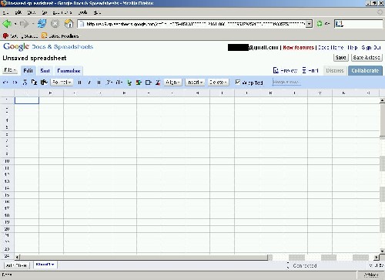
Task: Click the Merge across link
Action: coord(286,82)
